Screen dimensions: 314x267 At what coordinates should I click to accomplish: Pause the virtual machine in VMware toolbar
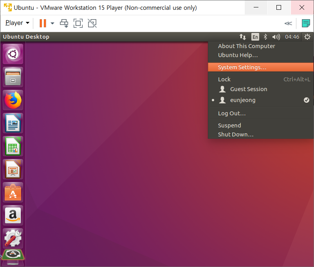coord(43,23)
